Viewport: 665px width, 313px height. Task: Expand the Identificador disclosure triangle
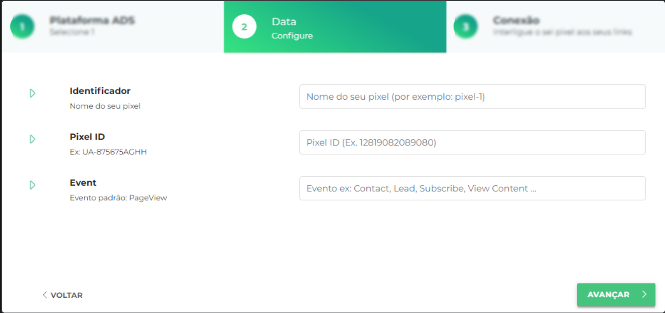(x=32, y=93)
